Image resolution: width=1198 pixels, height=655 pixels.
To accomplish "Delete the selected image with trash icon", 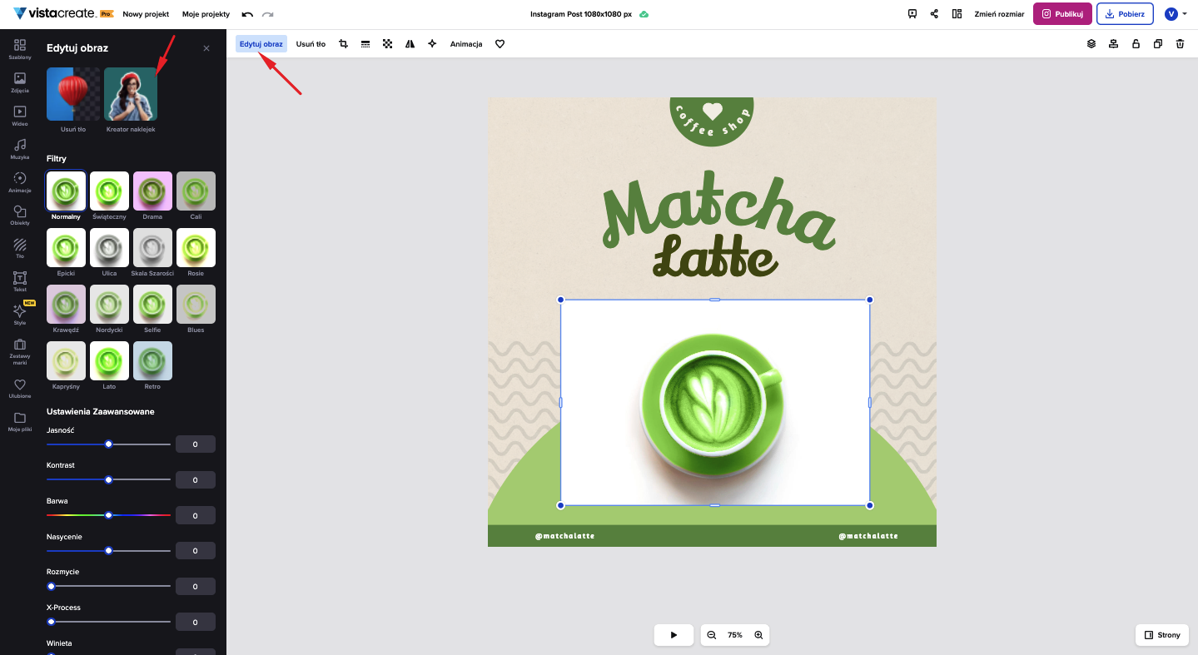I will (x=1180, y=44).
